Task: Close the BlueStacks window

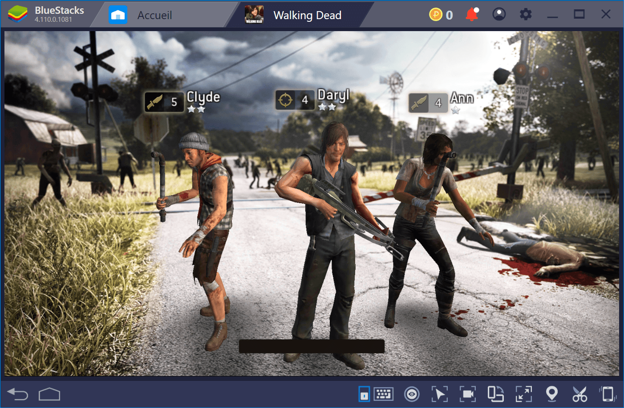Action: (606, 14)
